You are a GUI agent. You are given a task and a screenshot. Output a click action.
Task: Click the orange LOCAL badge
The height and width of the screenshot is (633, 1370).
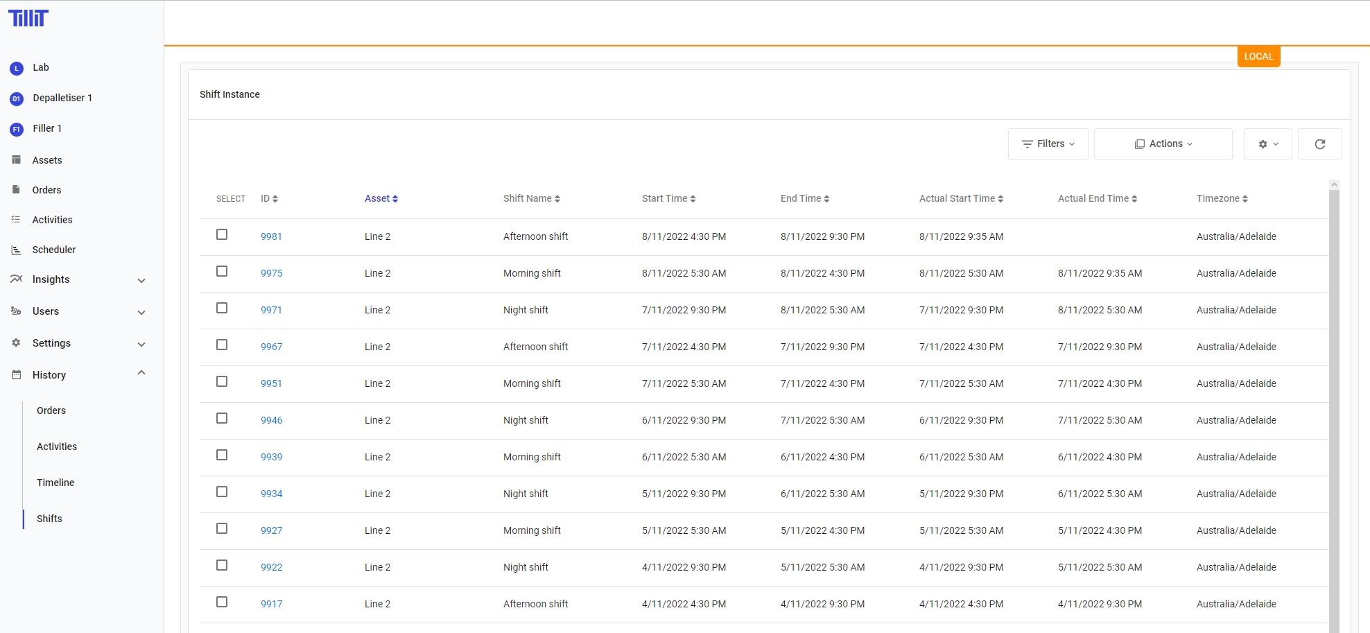1258,57
